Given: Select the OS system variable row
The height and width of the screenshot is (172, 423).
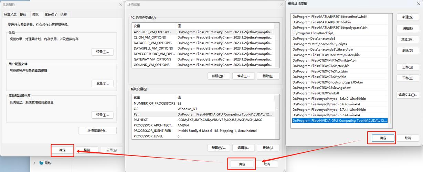Looking at the screenshot, I should coord(204,109).
